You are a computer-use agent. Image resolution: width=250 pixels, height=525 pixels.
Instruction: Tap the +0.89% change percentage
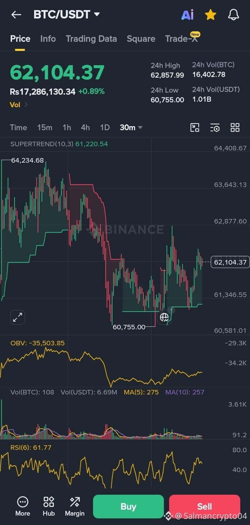click(91, 92)
